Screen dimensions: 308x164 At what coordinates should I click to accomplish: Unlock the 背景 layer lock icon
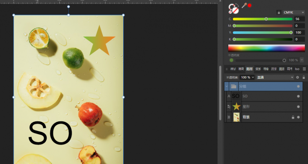293,117
